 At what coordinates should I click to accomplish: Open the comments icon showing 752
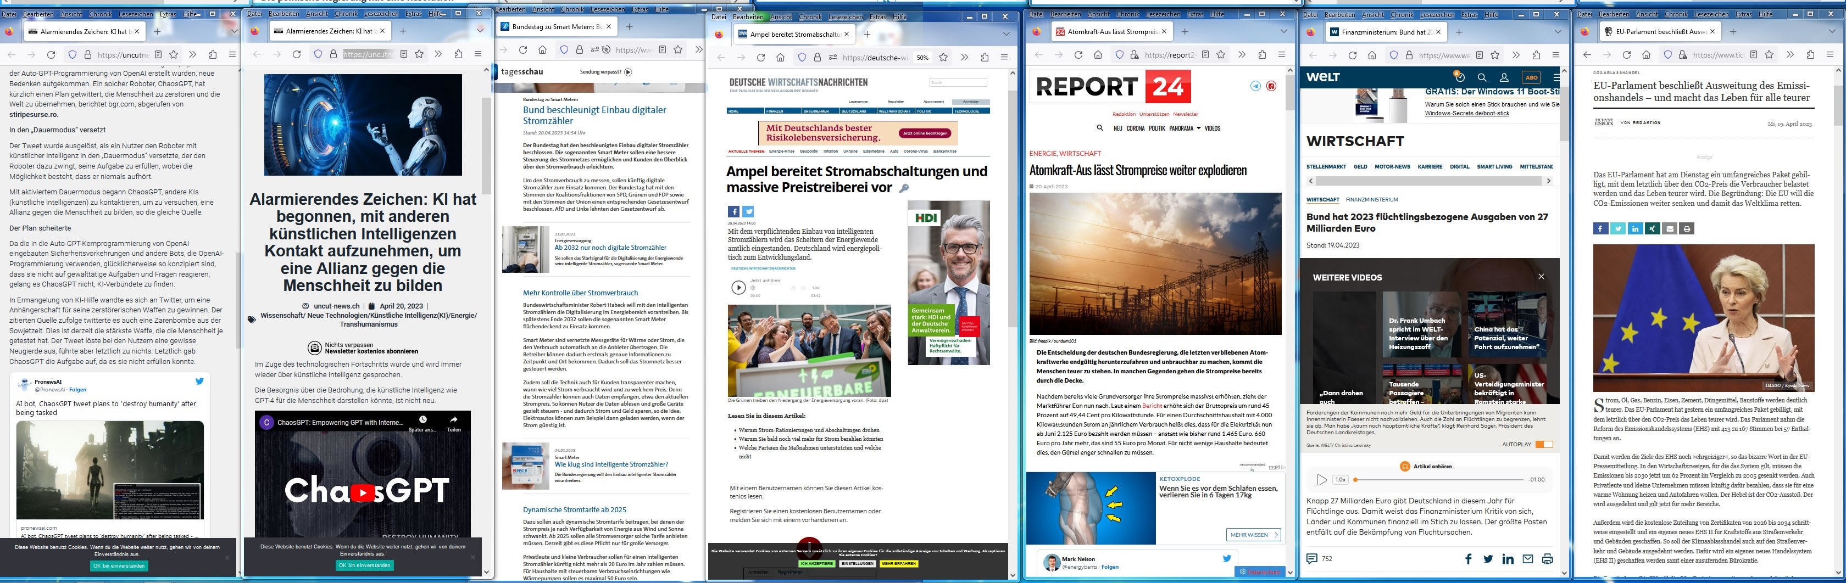[1312, 559]
